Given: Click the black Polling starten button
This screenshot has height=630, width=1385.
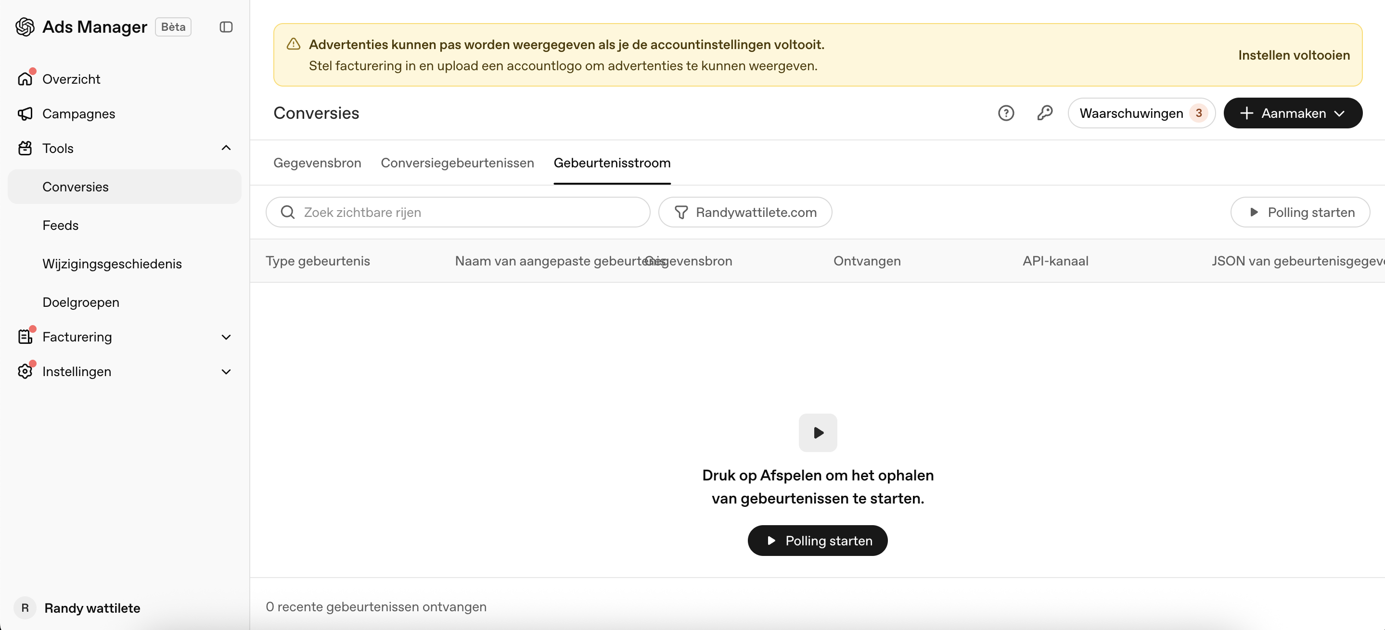Looking at the screenshot, I should pyautogui.click(x=818, y=540).
